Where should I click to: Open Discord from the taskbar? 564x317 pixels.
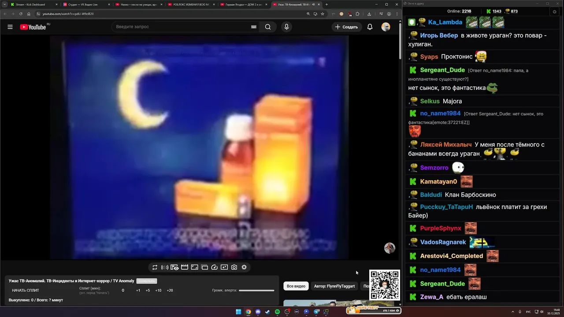[258, 312]
